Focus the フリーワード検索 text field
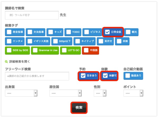 pos(37,76)
